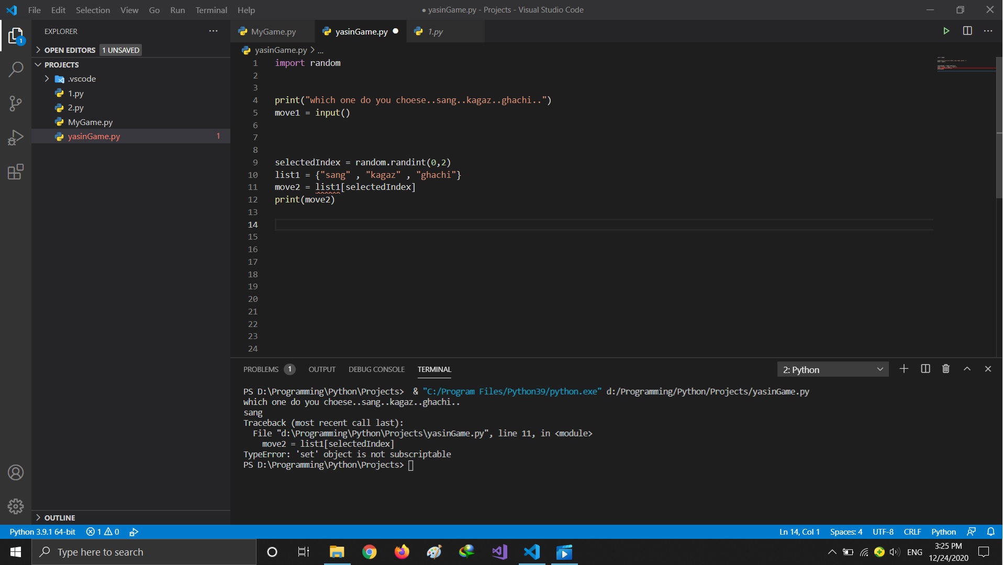Switch to the Problems panel tab
Image resolution: width=1003 pixels, height=565 pixels.
pos(261,369)
